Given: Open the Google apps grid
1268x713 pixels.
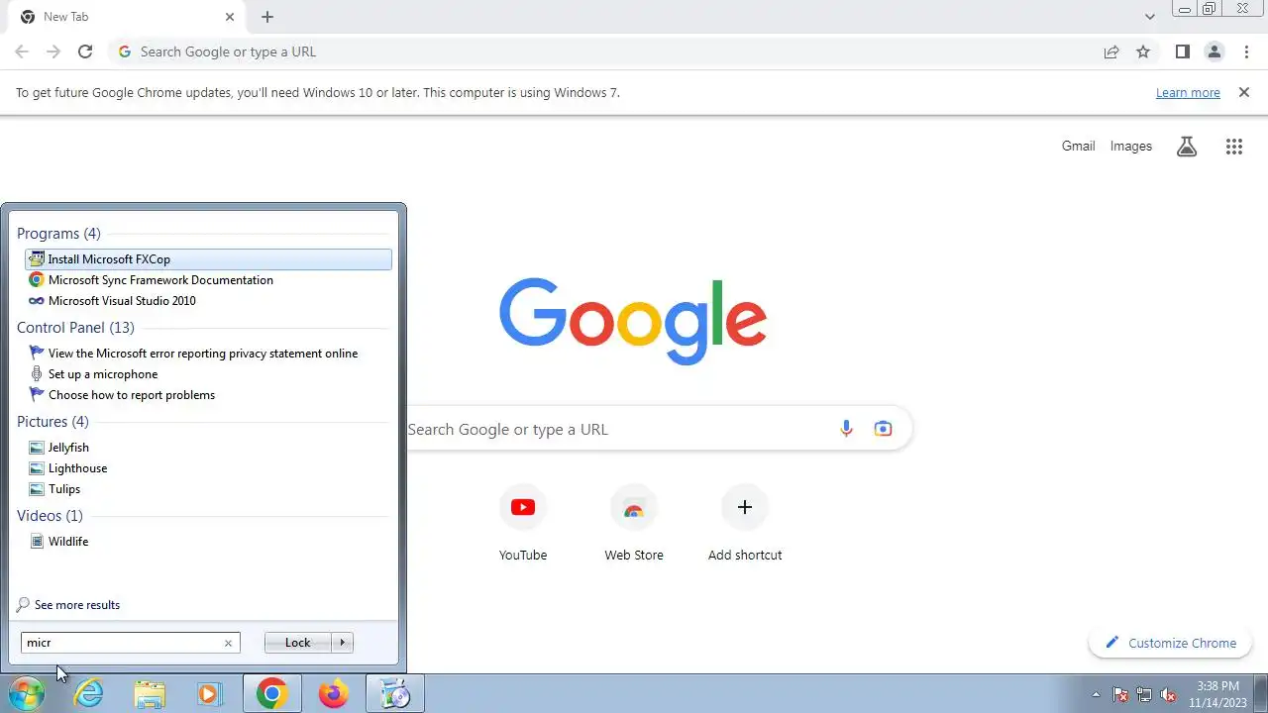Looking at the screenshot, I should click(1233, 147).
